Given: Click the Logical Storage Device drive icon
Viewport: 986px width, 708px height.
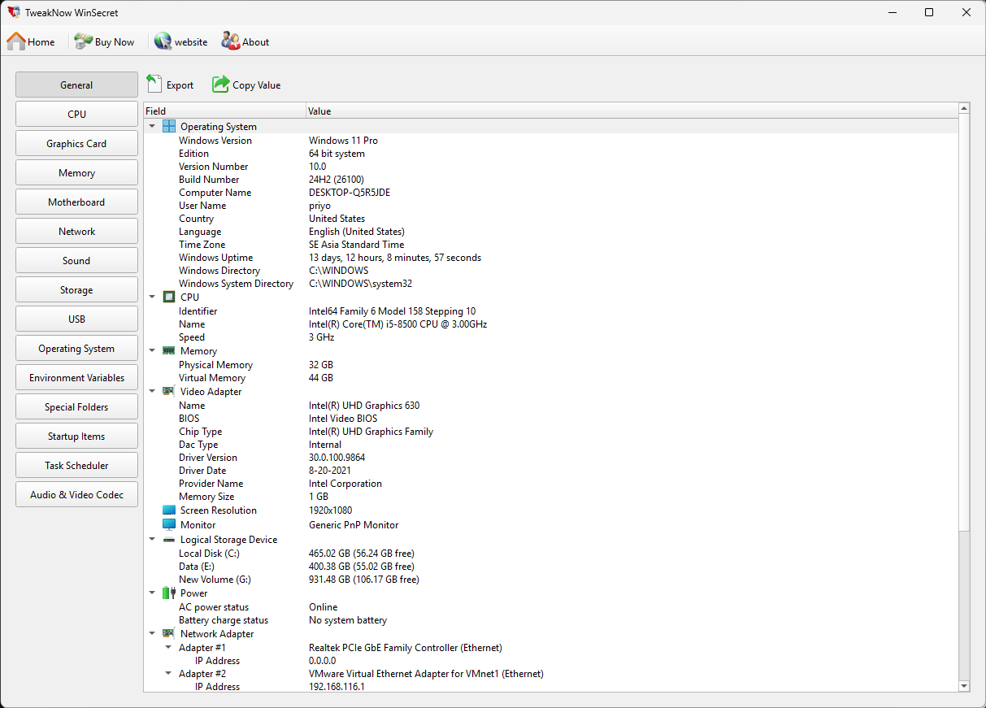Looking at the screenshot, I should point(169,539).
